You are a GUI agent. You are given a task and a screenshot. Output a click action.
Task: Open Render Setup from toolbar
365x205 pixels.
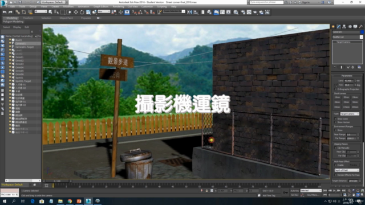[x=243, y=12]
